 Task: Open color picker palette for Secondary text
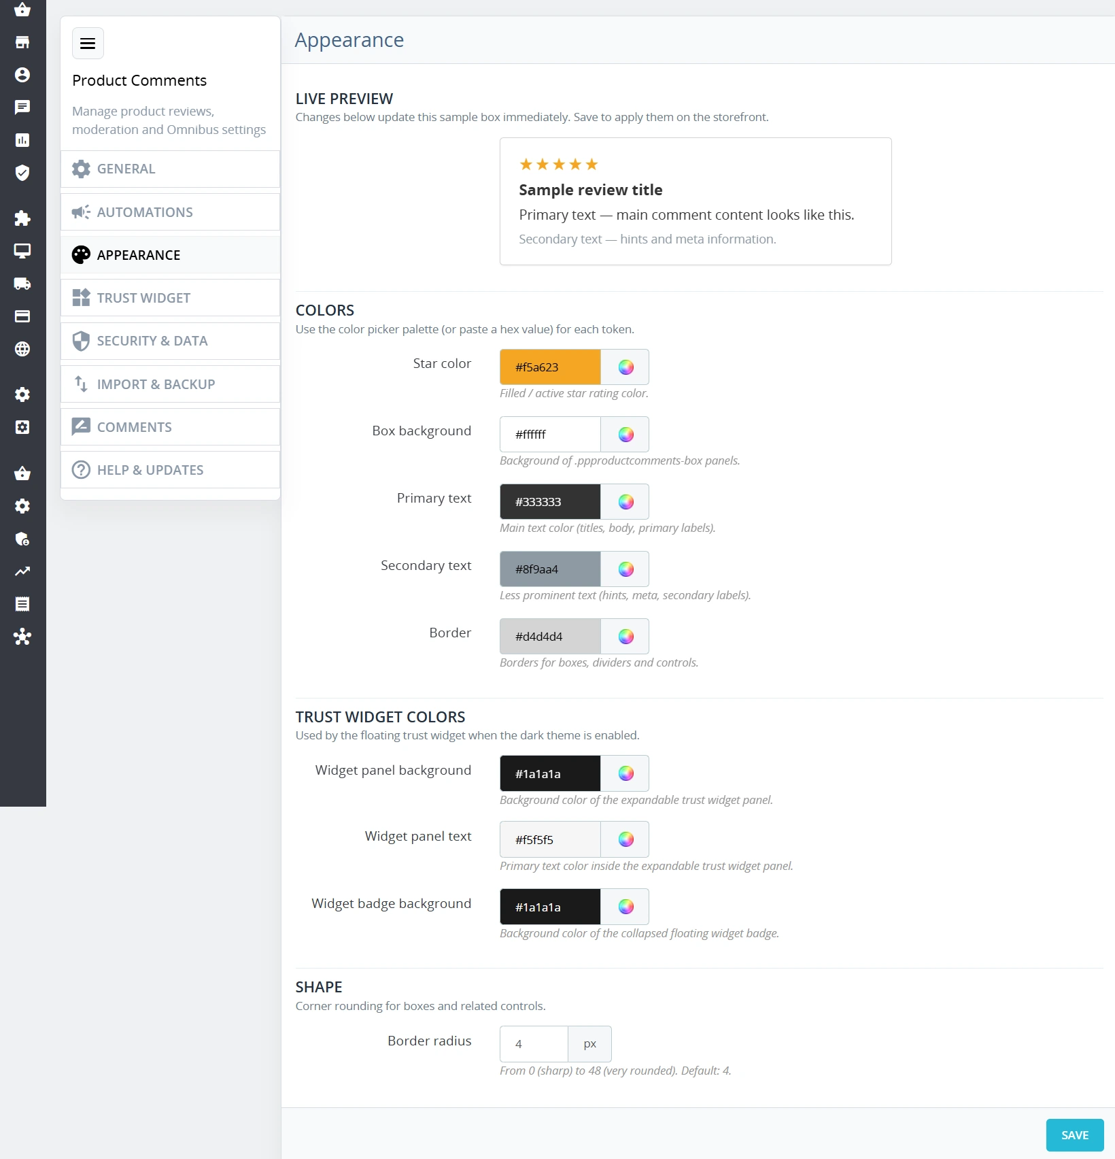click(x=625, y=569)
